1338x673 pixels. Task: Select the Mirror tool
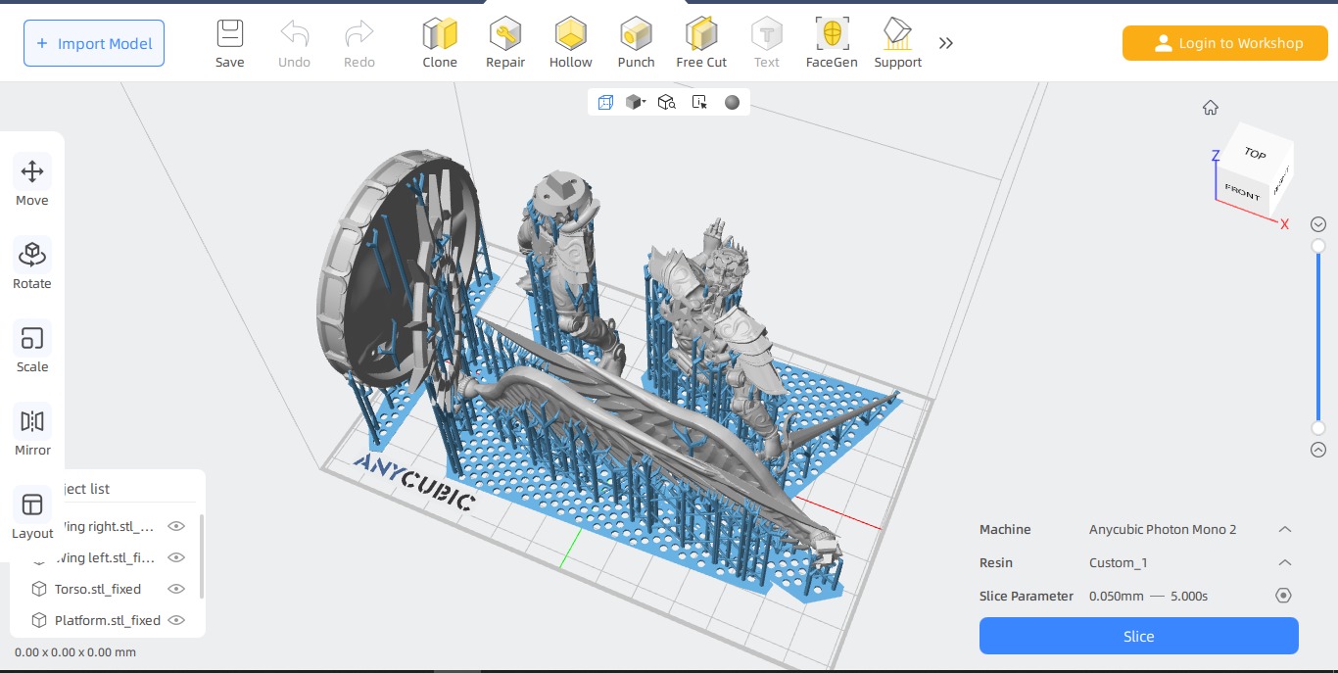pyautogui.click(x=32, y=430)
